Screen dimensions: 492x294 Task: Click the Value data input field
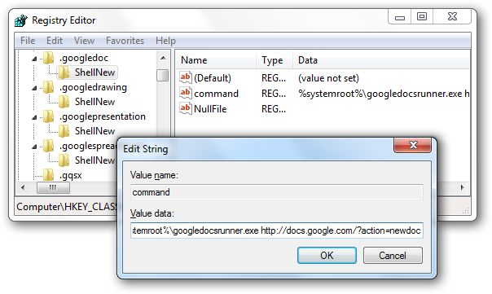[x=277, y=230]
